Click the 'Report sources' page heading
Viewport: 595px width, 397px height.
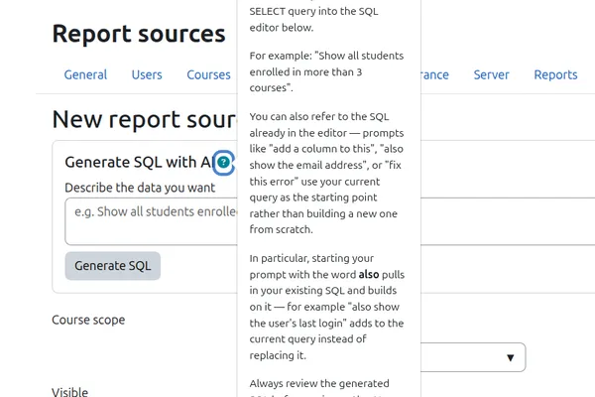[x=139, y=34]
